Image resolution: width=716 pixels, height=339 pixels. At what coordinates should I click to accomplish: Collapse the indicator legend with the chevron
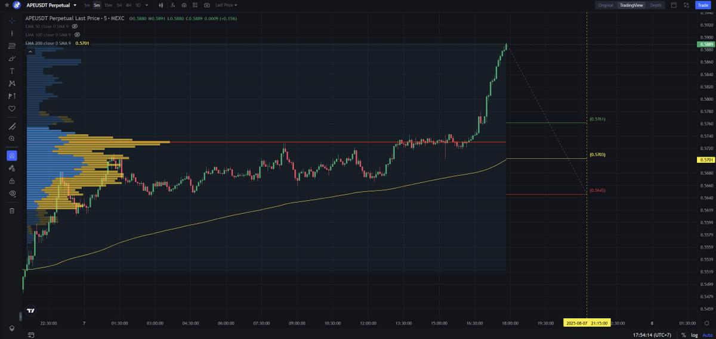pos(30,52)
